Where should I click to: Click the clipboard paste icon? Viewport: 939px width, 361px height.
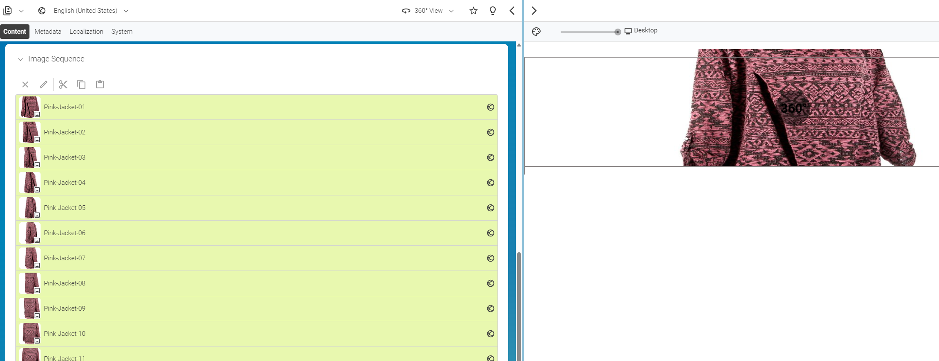(x=100, y=84)
